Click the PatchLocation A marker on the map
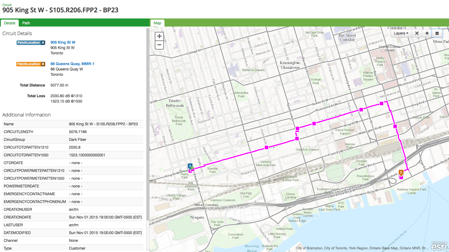 click(x=190, y=166)
